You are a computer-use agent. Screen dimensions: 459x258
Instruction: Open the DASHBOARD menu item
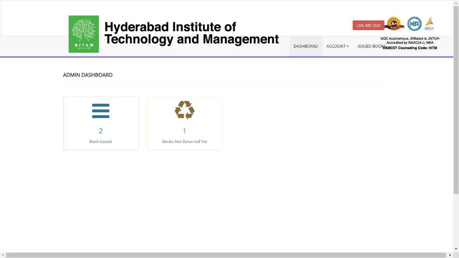pyautogui.click(x=306, y=46)
